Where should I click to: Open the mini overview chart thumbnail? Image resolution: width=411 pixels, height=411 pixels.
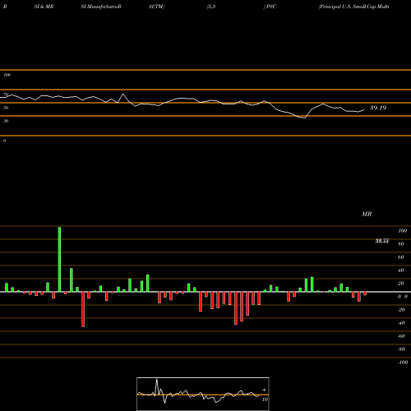coord(203,394)
